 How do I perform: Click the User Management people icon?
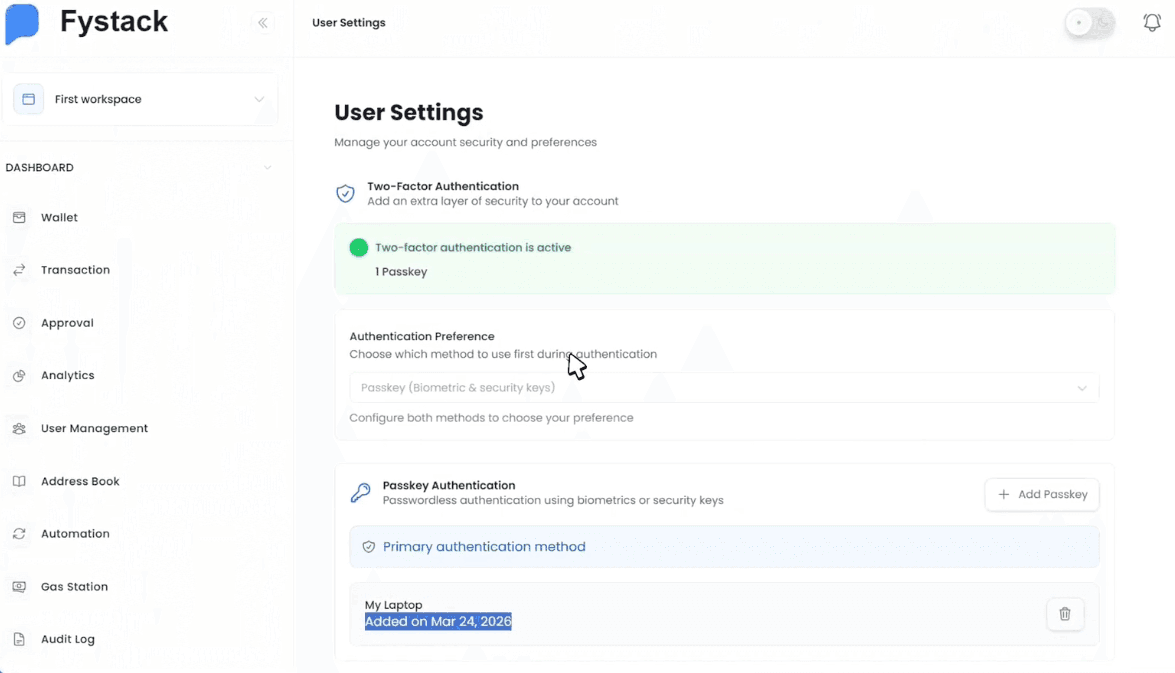coord(19,428)
